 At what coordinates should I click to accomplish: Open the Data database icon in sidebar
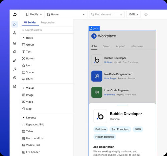coord(15,52)
